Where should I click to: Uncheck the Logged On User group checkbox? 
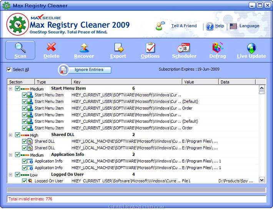point(17,174)
